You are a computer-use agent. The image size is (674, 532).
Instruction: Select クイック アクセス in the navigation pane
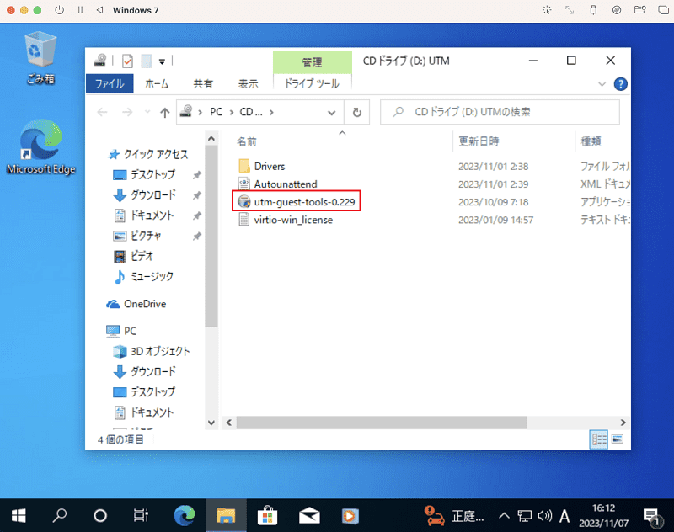[x=148, y=154]
